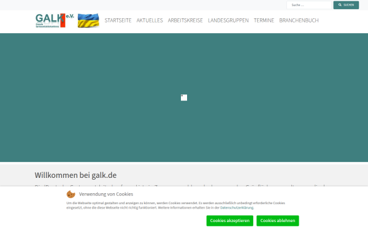Open the Datenschutzerklärung link

pyautogui.click(x=237, y=208)
